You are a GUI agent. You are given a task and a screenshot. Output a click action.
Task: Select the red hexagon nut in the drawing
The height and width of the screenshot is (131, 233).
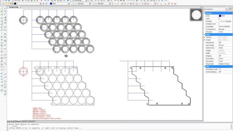pyautogui.click(x=23, y=72)
